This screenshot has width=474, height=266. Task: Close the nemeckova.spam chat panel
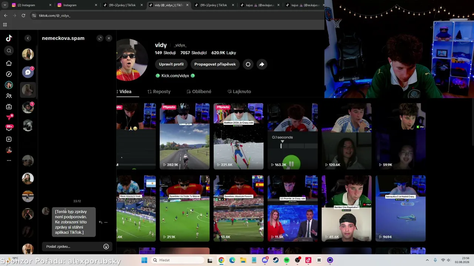pyautogui.click(x=109, y=38)
